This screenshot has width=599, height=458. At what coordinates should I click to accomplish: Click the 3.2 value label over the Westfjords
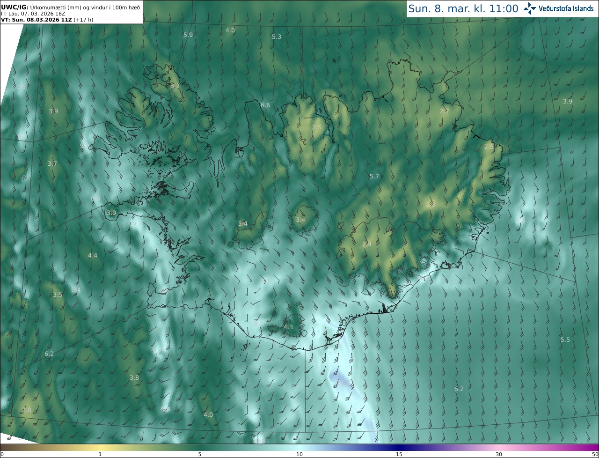coord(175,86)
